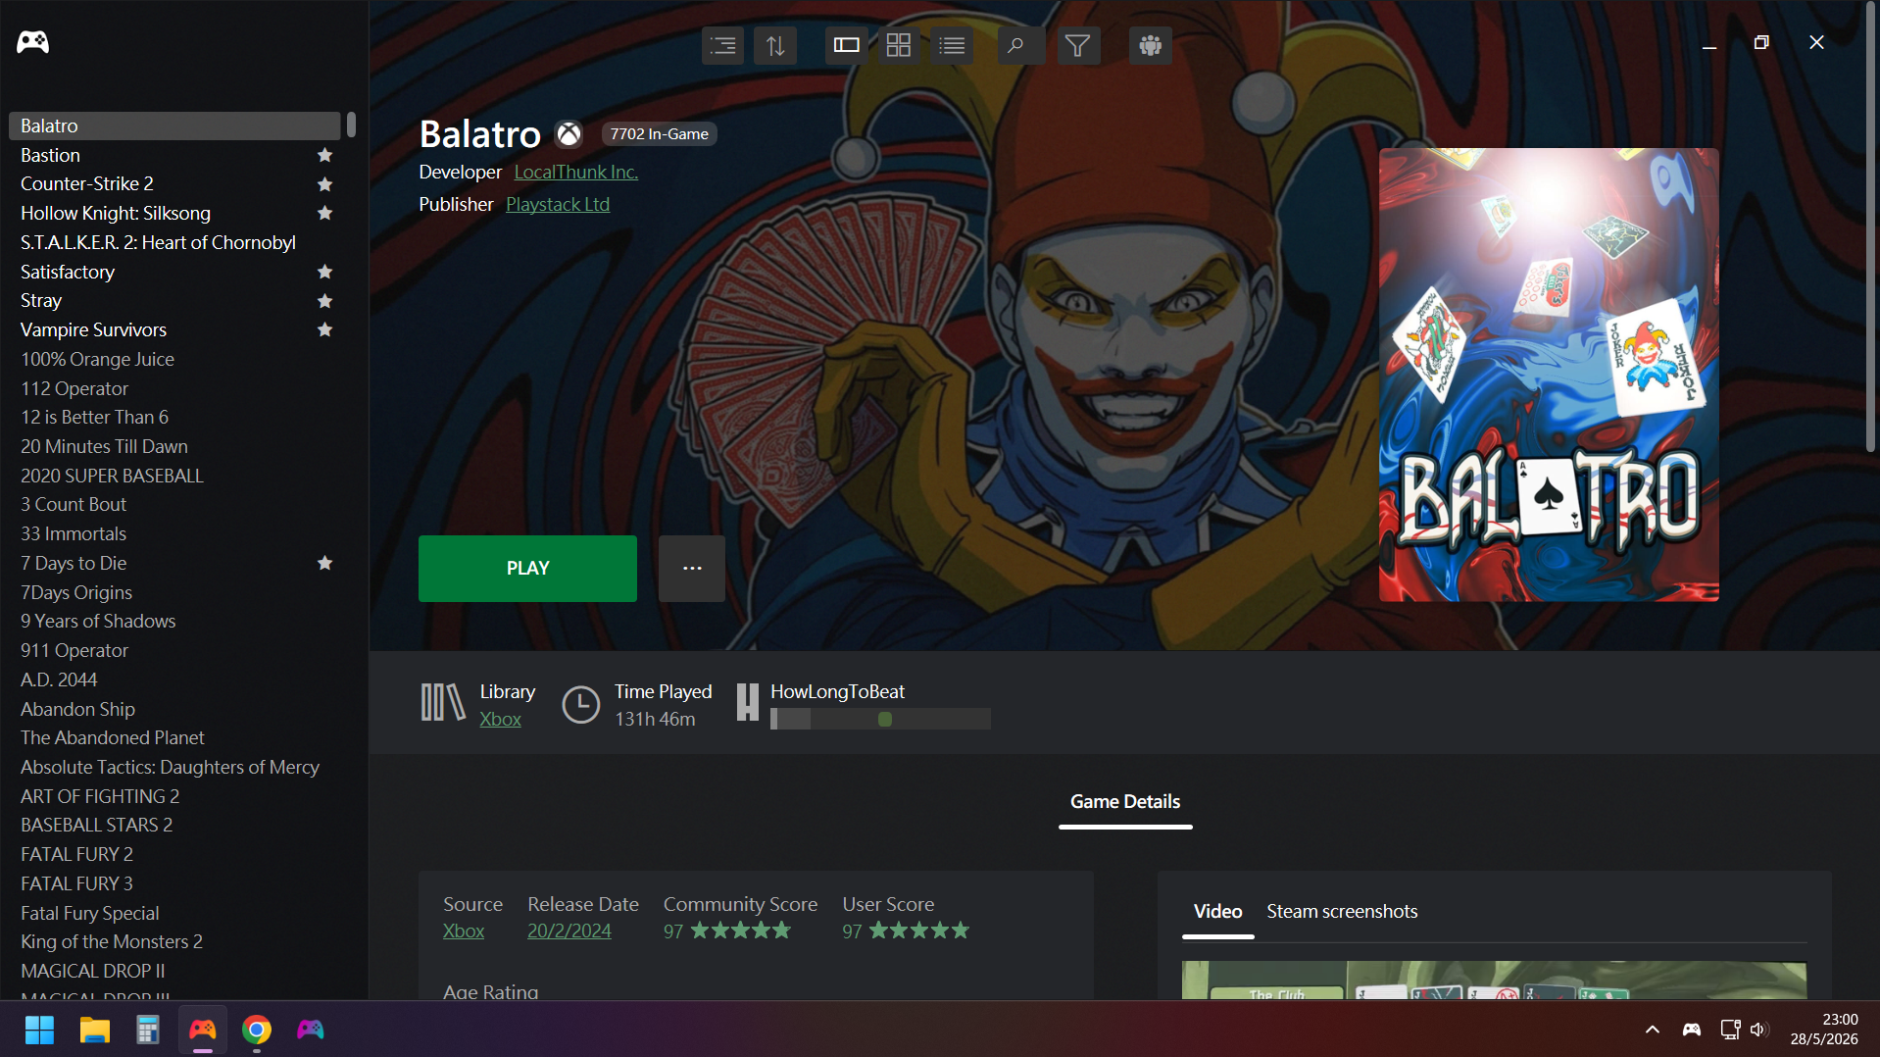The height and width of the screenshot is (1057, 1880).
Task: Select King of the Monsters 2
Action: (174, 941)
